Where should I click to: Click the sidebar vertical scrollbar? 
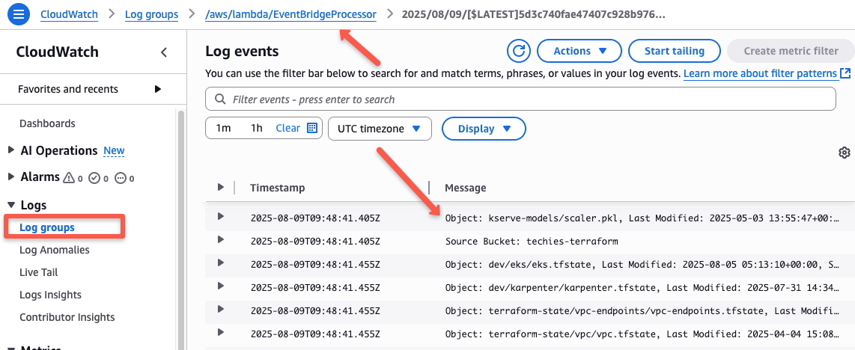tap(182, 229)
